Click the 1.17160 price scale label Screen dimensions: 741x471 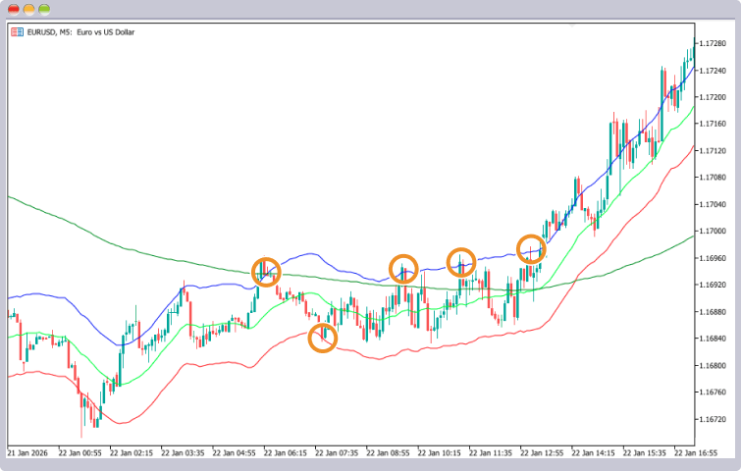pyautogui.click(x=713, y=124)
